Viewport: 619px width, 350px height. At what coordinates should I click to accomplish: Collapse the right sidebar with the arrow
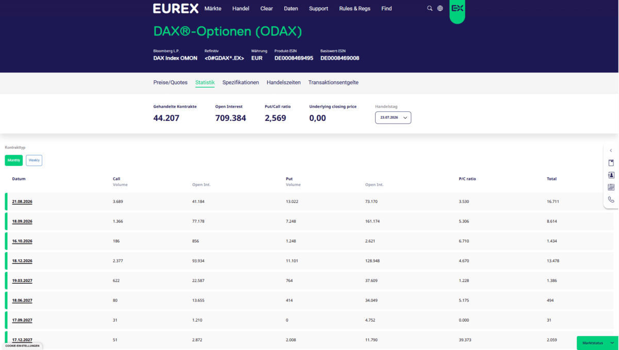tap(611, 151)
